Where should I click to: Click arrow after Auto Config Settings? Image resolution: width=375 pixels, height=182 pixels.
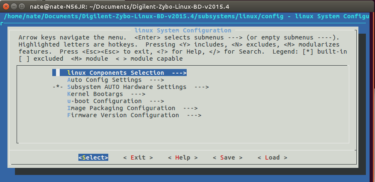coord(157,80)
